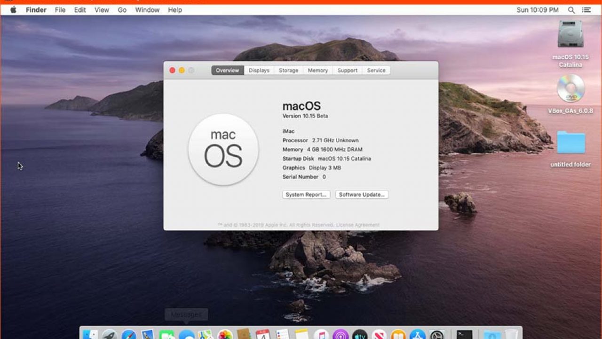
Task: Open the Help menu
Action: pos(175,10)
